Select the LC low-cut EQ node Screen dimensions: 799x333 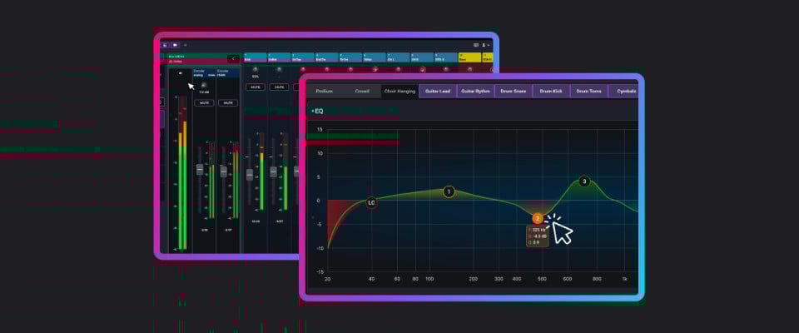pyautogui.click(x=371, y=203)
